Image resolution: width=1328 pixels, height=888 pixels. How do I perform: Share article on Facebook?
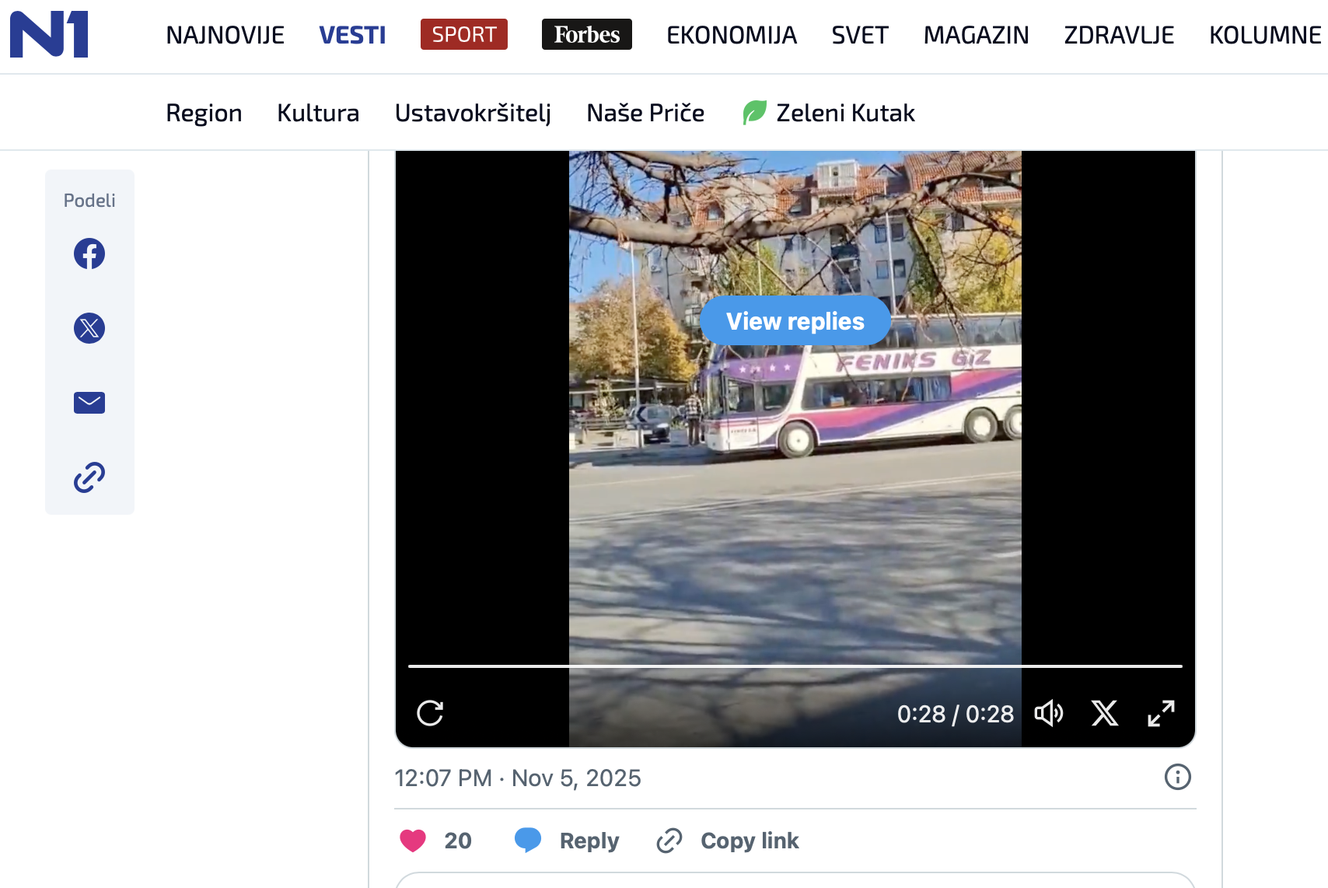click(x=89, y=253)
